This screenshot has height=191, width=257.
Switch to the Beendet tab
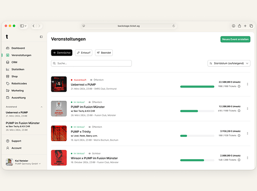tap(104, 53)
